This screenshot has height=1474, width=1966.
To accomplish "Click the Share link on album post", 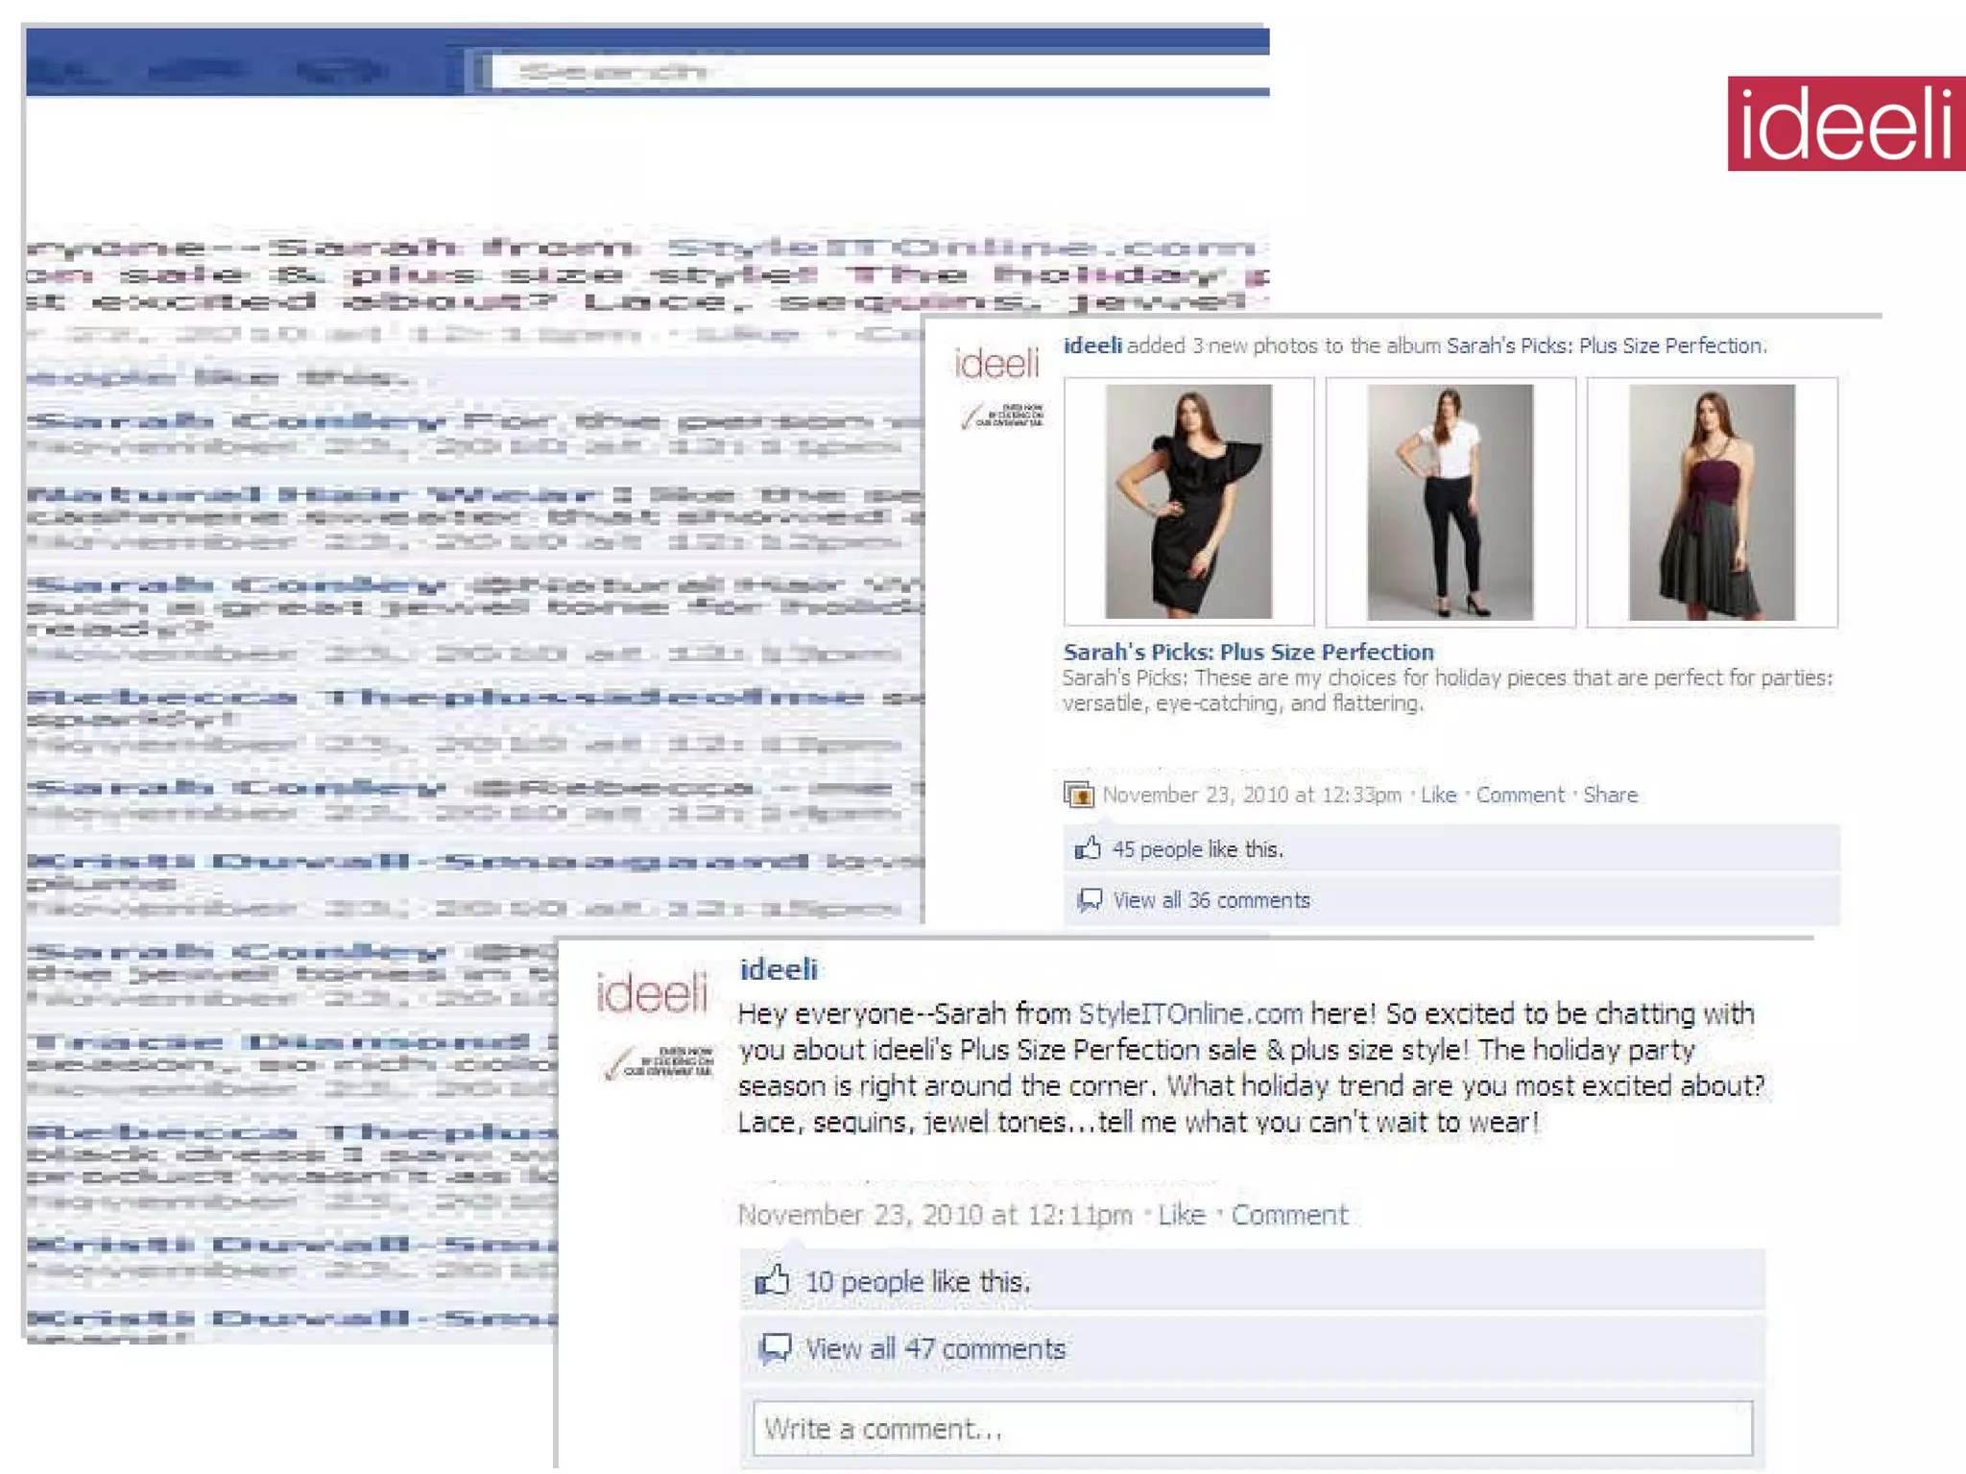I will click(x=1610, y=795).
